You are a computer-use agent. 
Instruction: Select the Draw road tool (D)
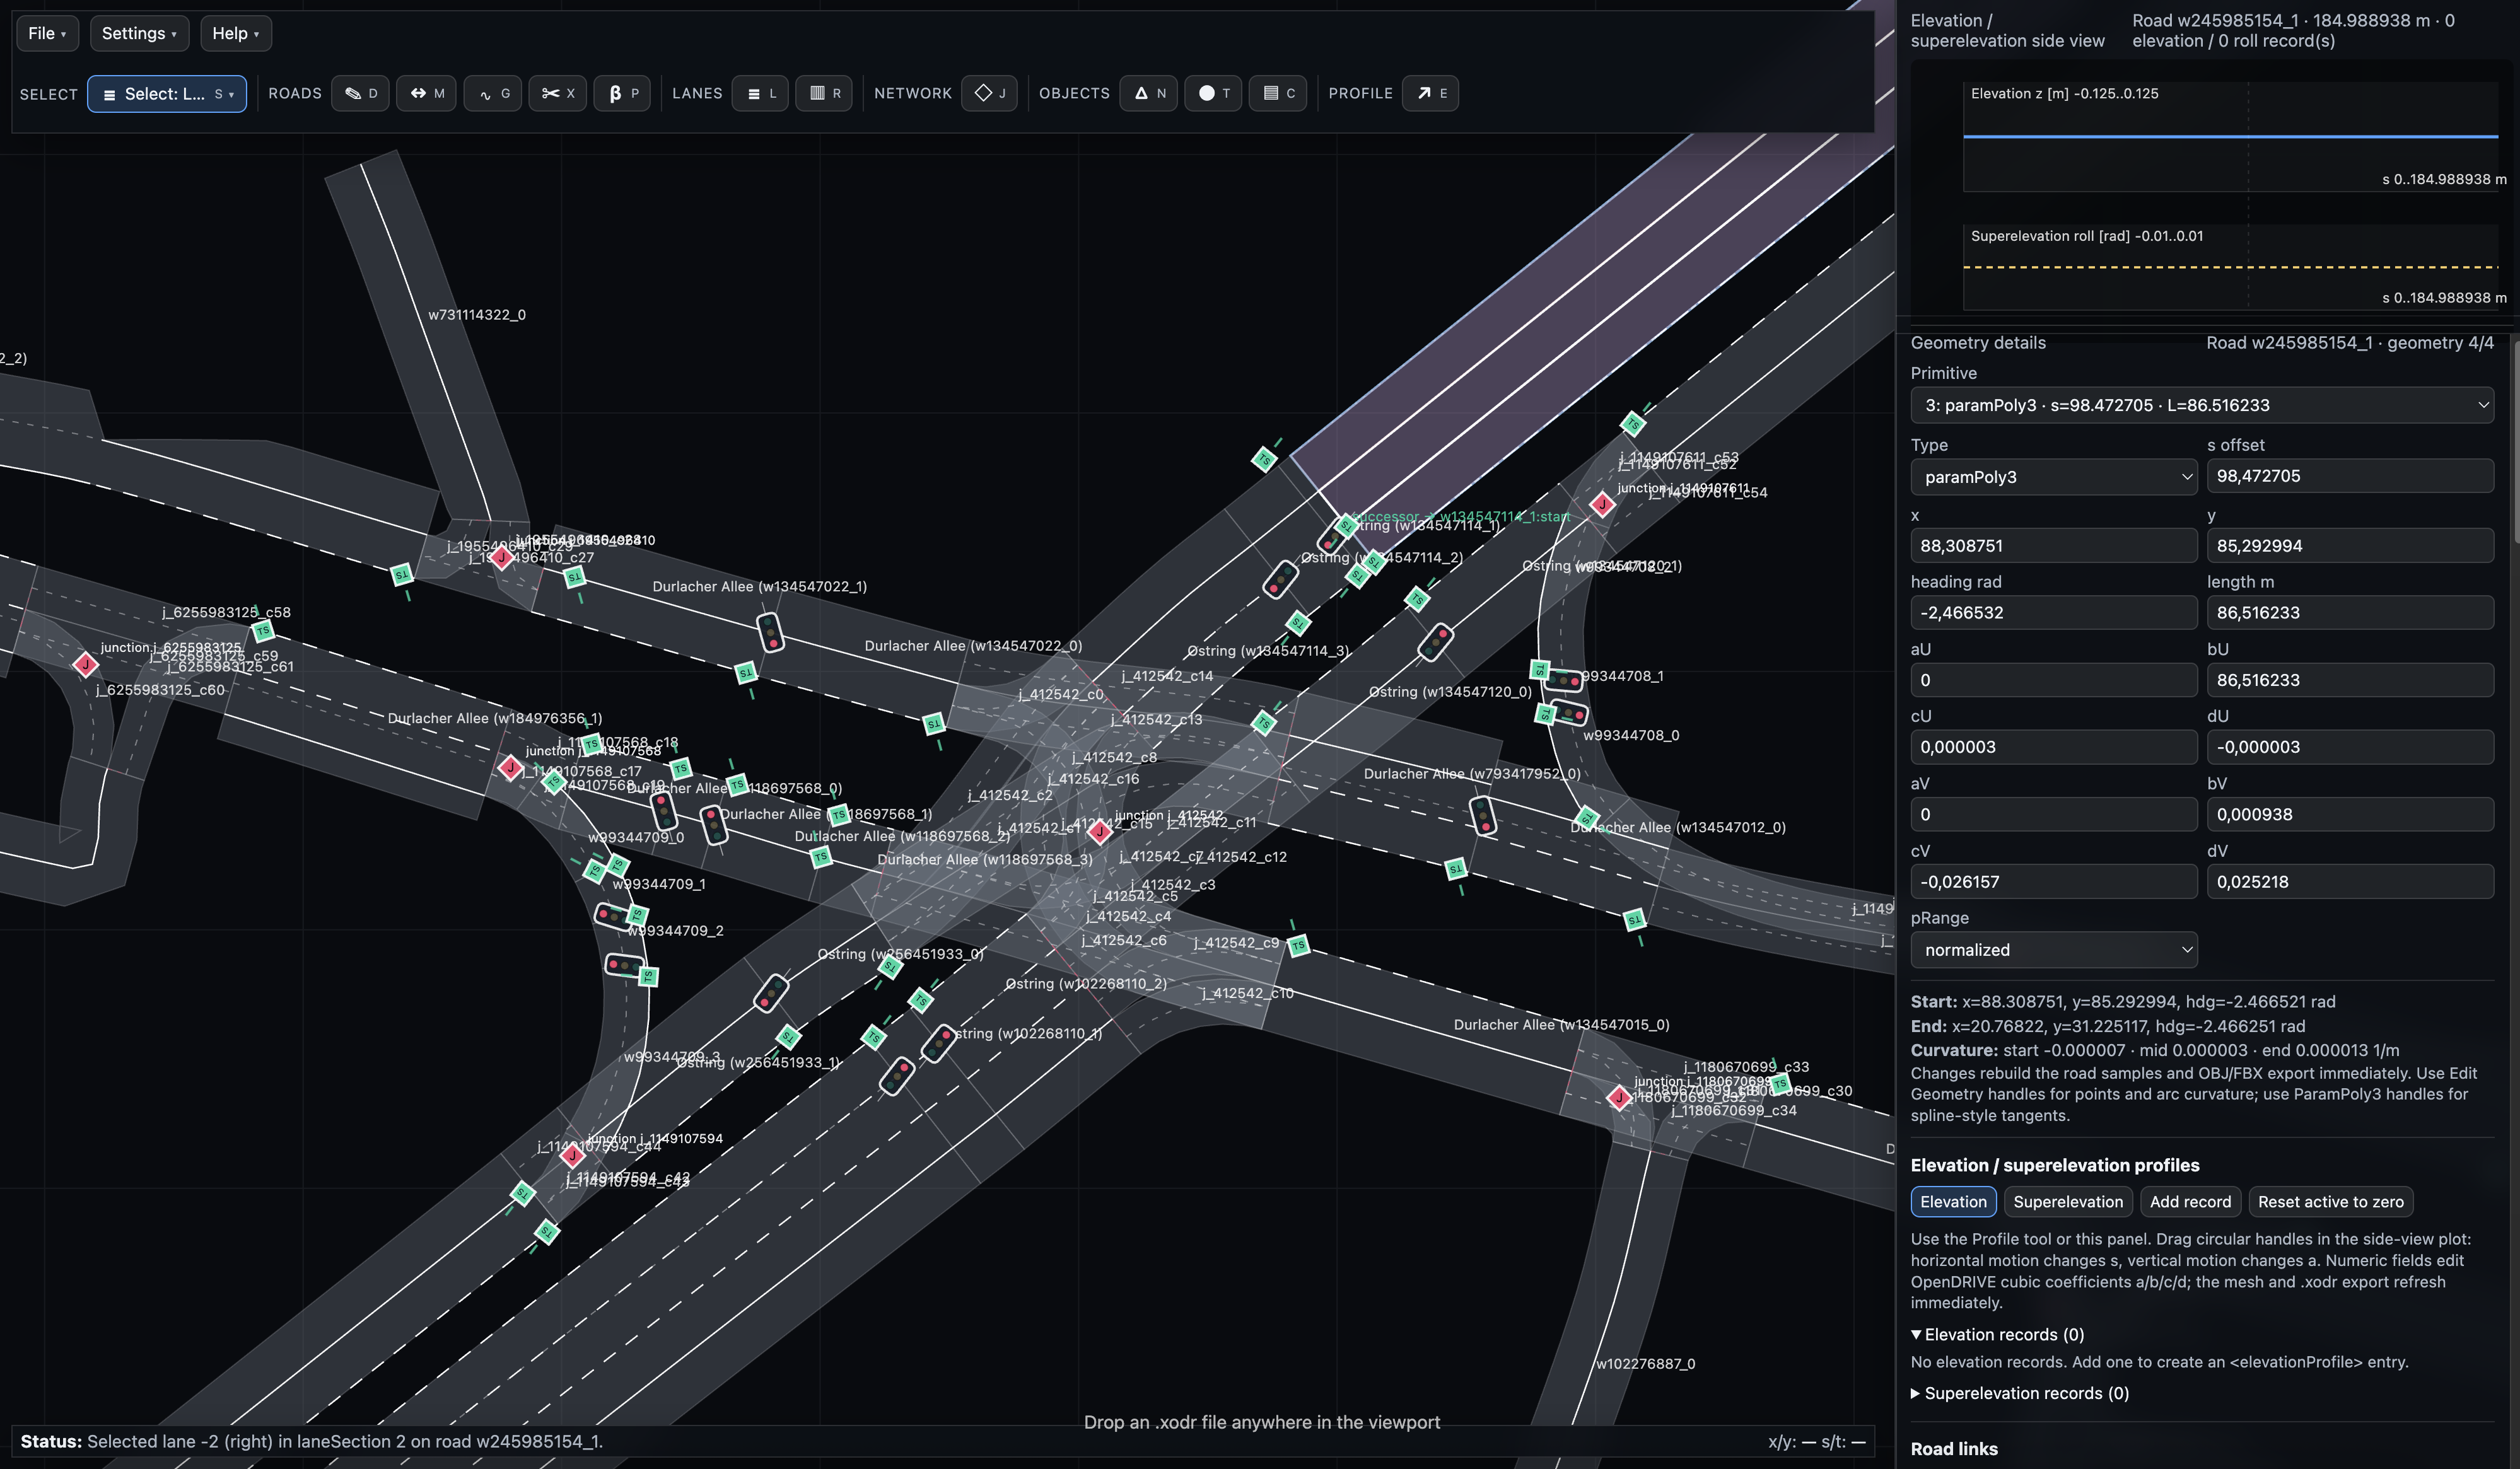(x=360, y=93)
